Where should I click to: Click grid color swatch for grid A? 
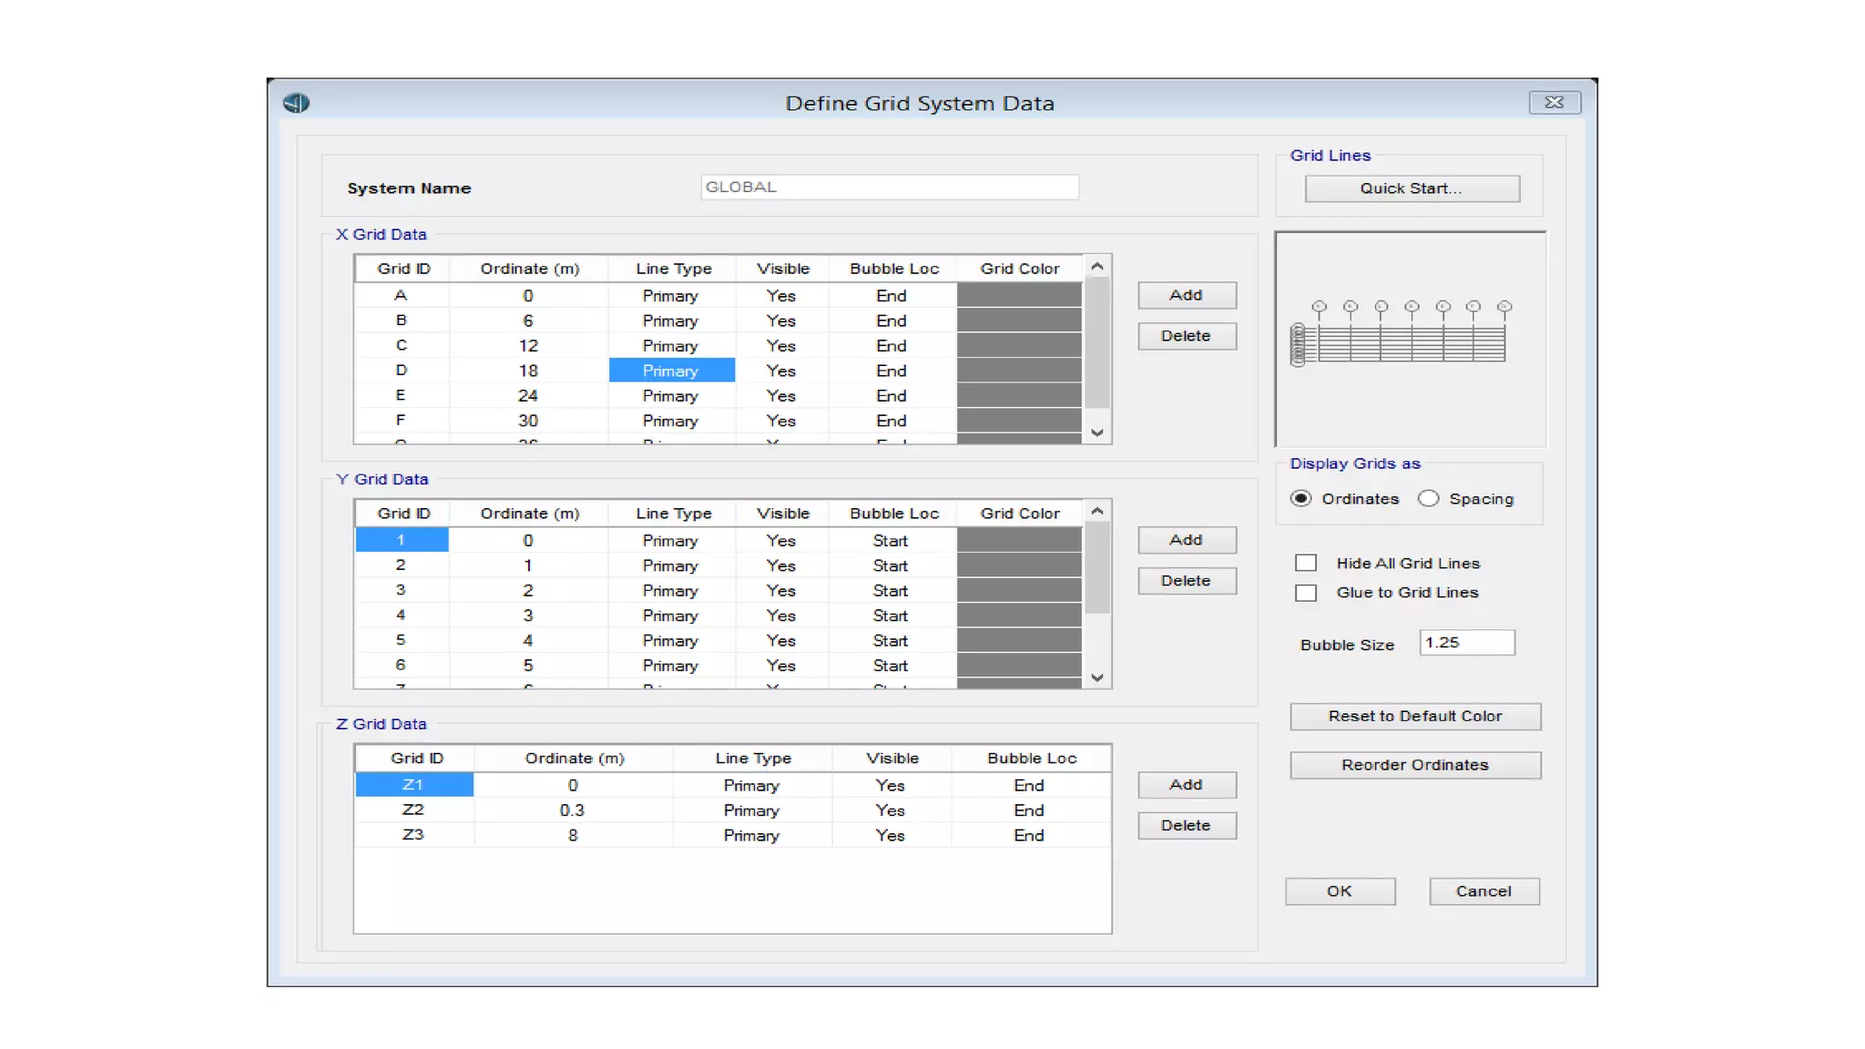click(x=1019, y=296)
